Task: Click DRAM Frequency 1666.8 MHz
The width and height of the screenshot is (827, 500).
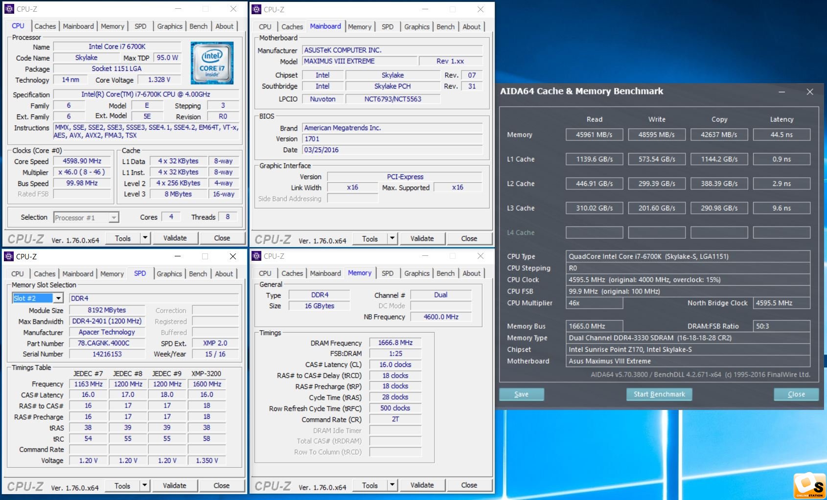Action: click(395, 342)
